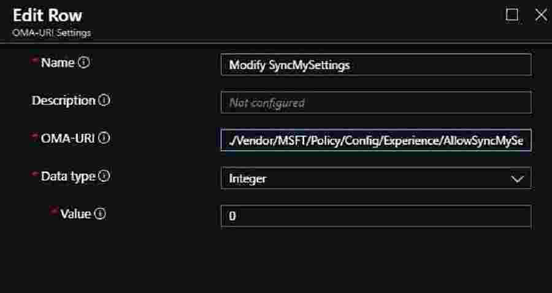Screen dimensions: 552x293
Task: Open the Data type dropdown showing Integer
Action: pyautogui.click(x=375, y=179)
